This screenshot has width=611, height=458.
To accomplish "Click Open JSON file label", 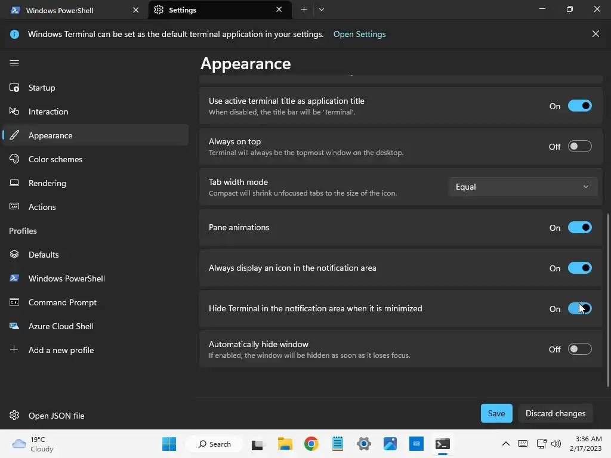I will (x=56, y=416).
